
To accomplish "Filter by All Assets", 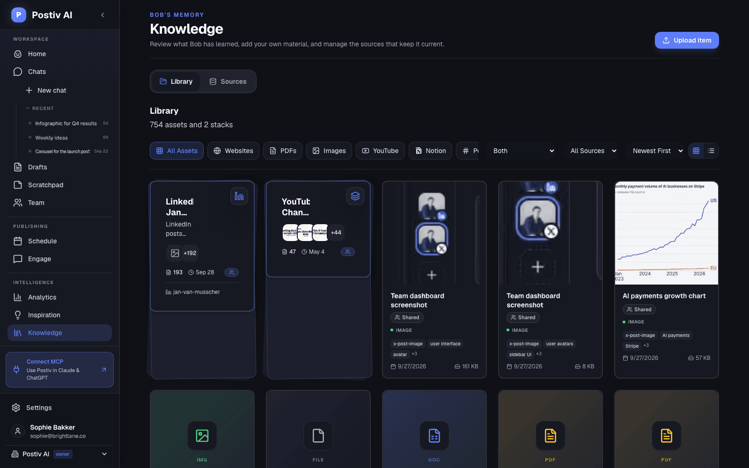I will (x=176, y=151).
